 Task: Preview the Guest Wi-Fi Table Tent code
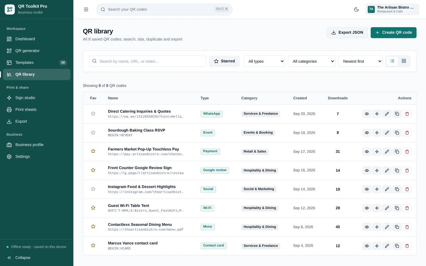pos(367,208)
